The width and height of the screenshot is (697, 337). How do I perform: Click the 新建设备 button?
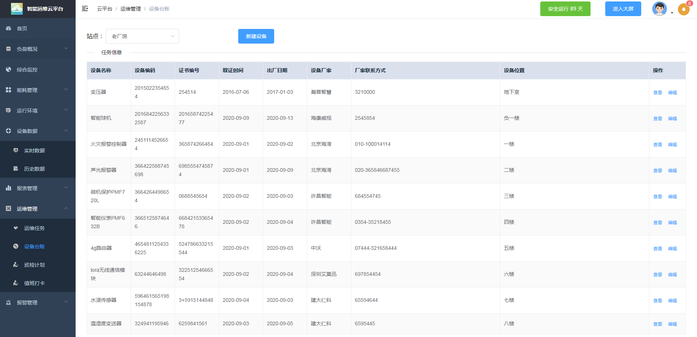point(256,36)
